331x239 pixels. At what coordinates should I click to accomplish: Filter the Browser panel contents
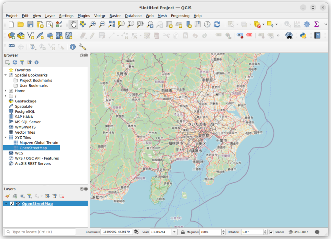coord(22,62)
